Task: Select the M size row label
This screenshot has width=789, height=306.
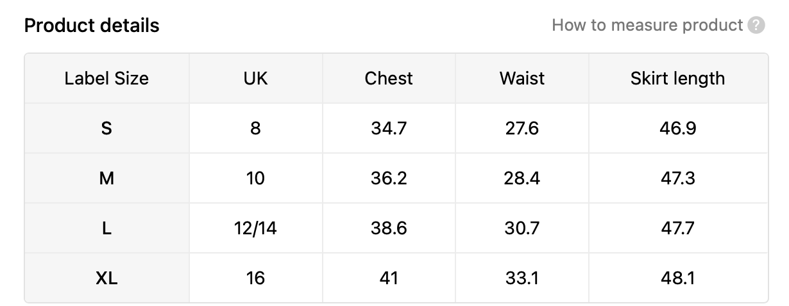Action: click(106, 178)
